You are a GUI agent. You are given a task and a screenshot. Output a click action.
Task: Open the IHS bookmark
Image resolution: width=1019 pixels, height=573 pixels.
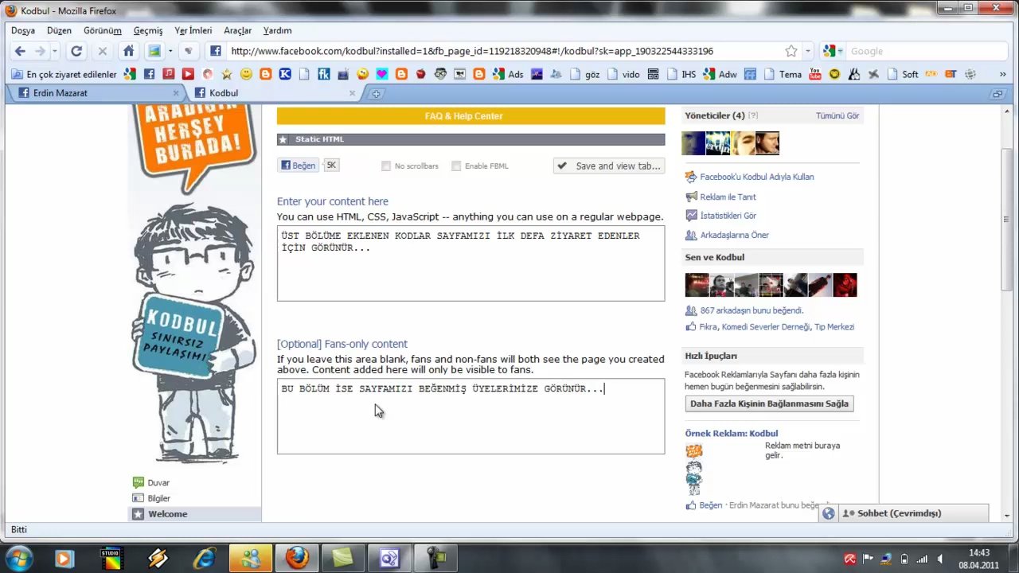(x=681, y=74)
